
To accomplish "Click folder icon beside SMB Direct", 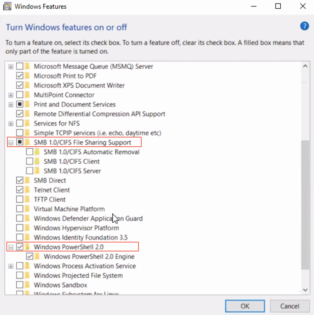I will pyautogui.click(x=27, y=180).
